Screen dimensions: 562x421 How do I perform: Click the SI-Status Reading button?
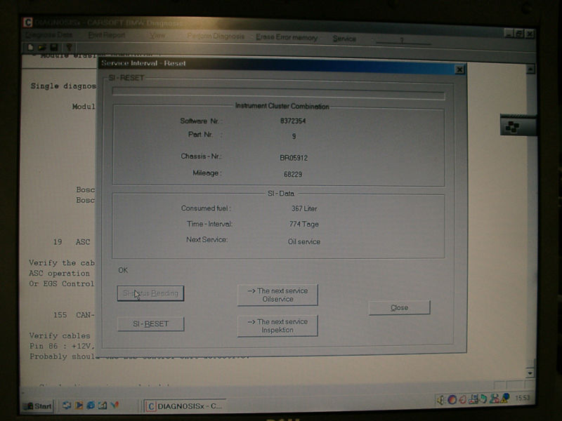point(150,293)
